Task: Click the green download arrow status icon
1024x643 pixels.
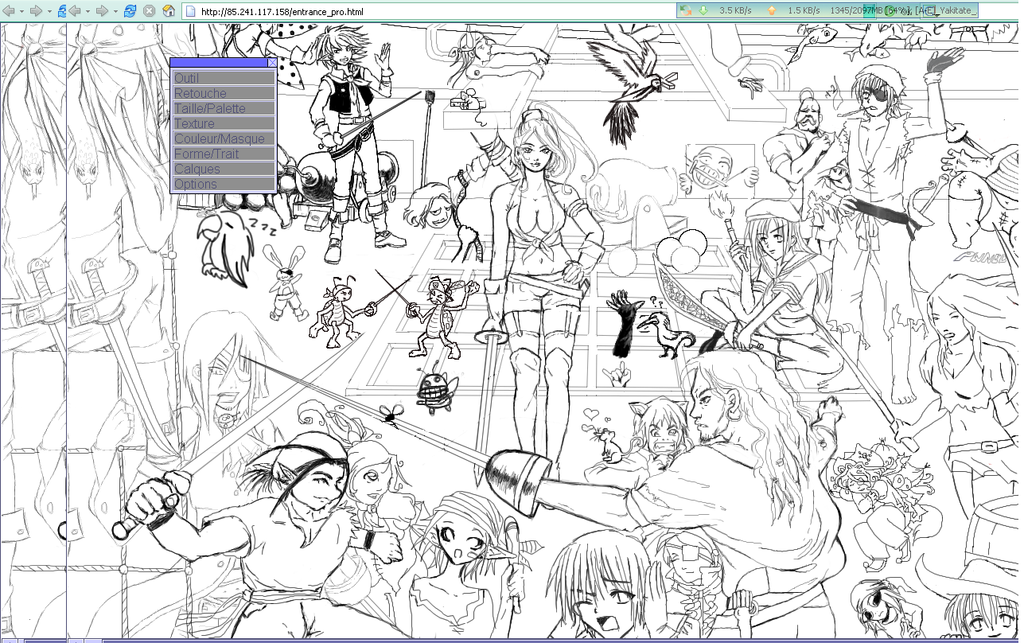Action: pos(703,10)
